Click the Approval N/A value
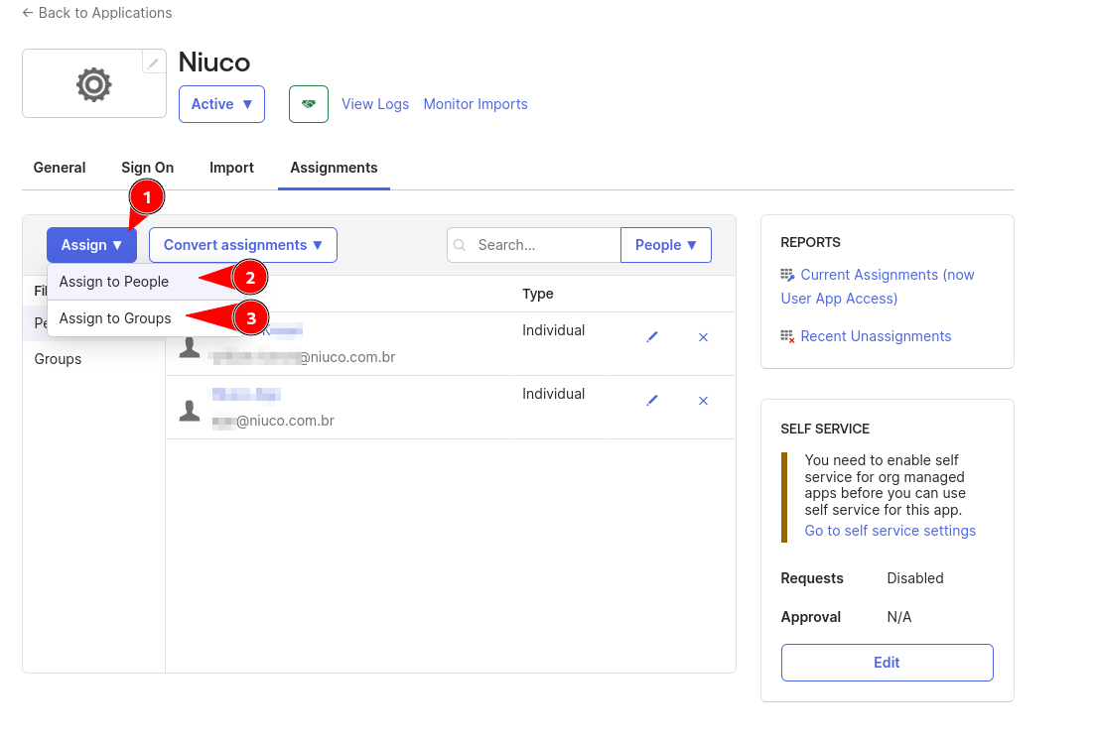The width and height of the screenshot is (1094, 742). [x=898, y=617]
